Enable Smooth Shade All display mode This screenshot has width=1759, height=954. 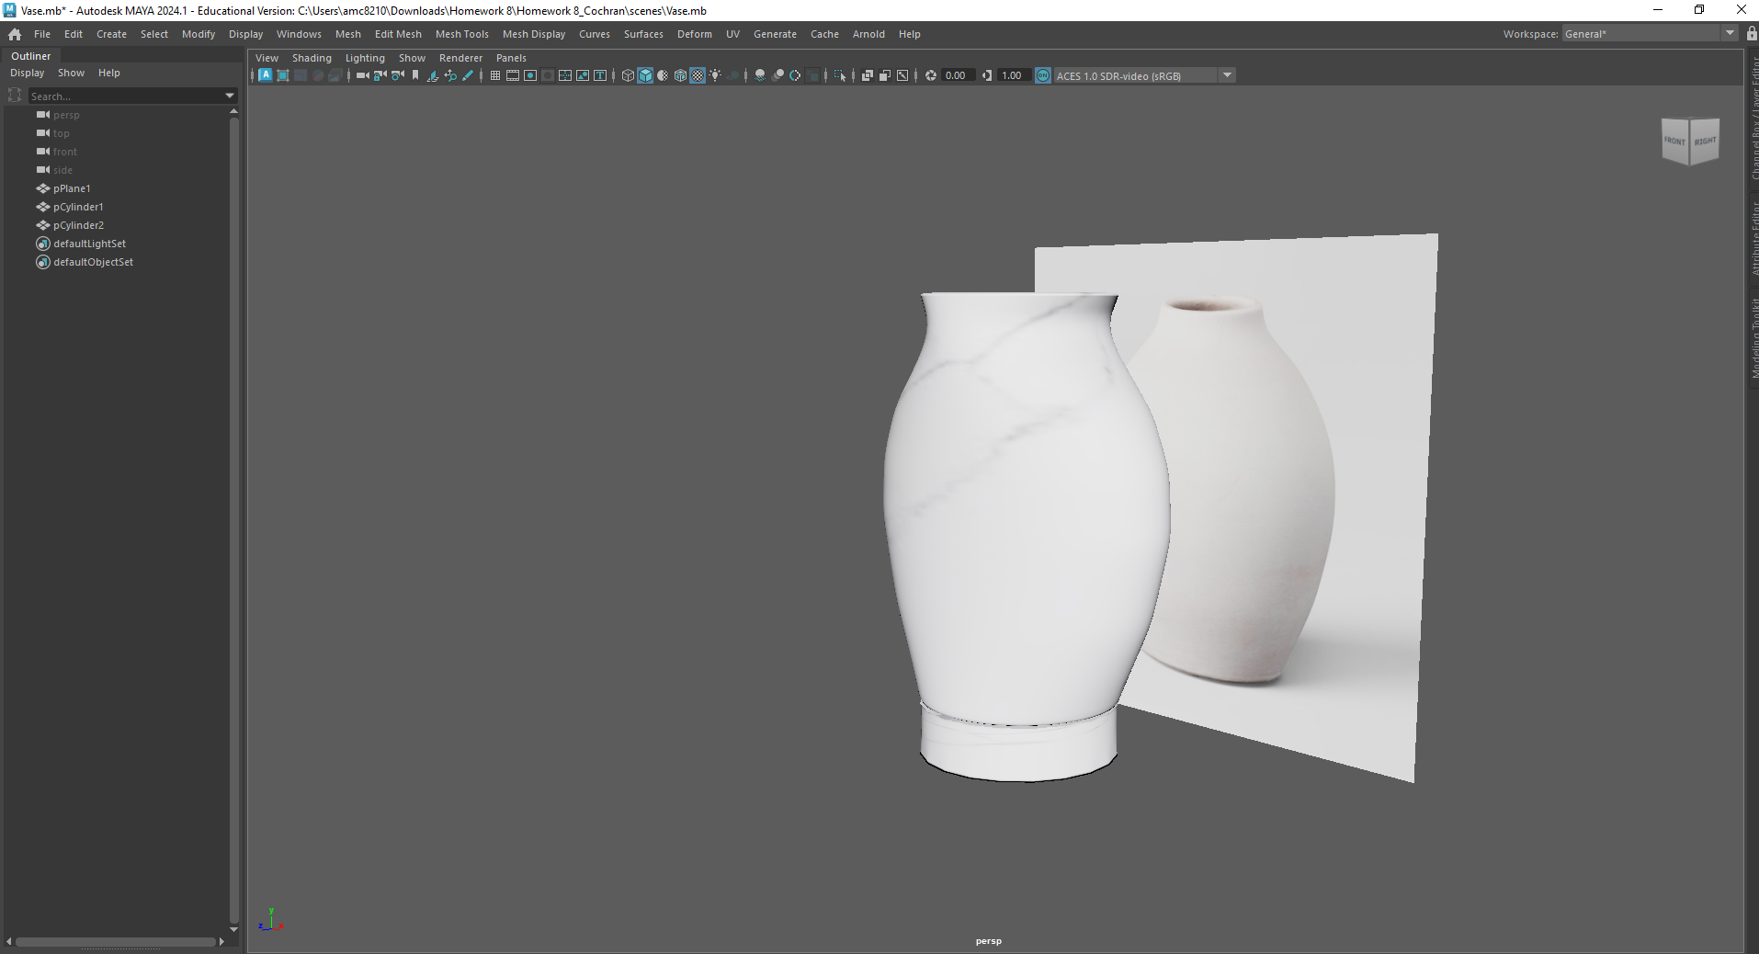646,75
